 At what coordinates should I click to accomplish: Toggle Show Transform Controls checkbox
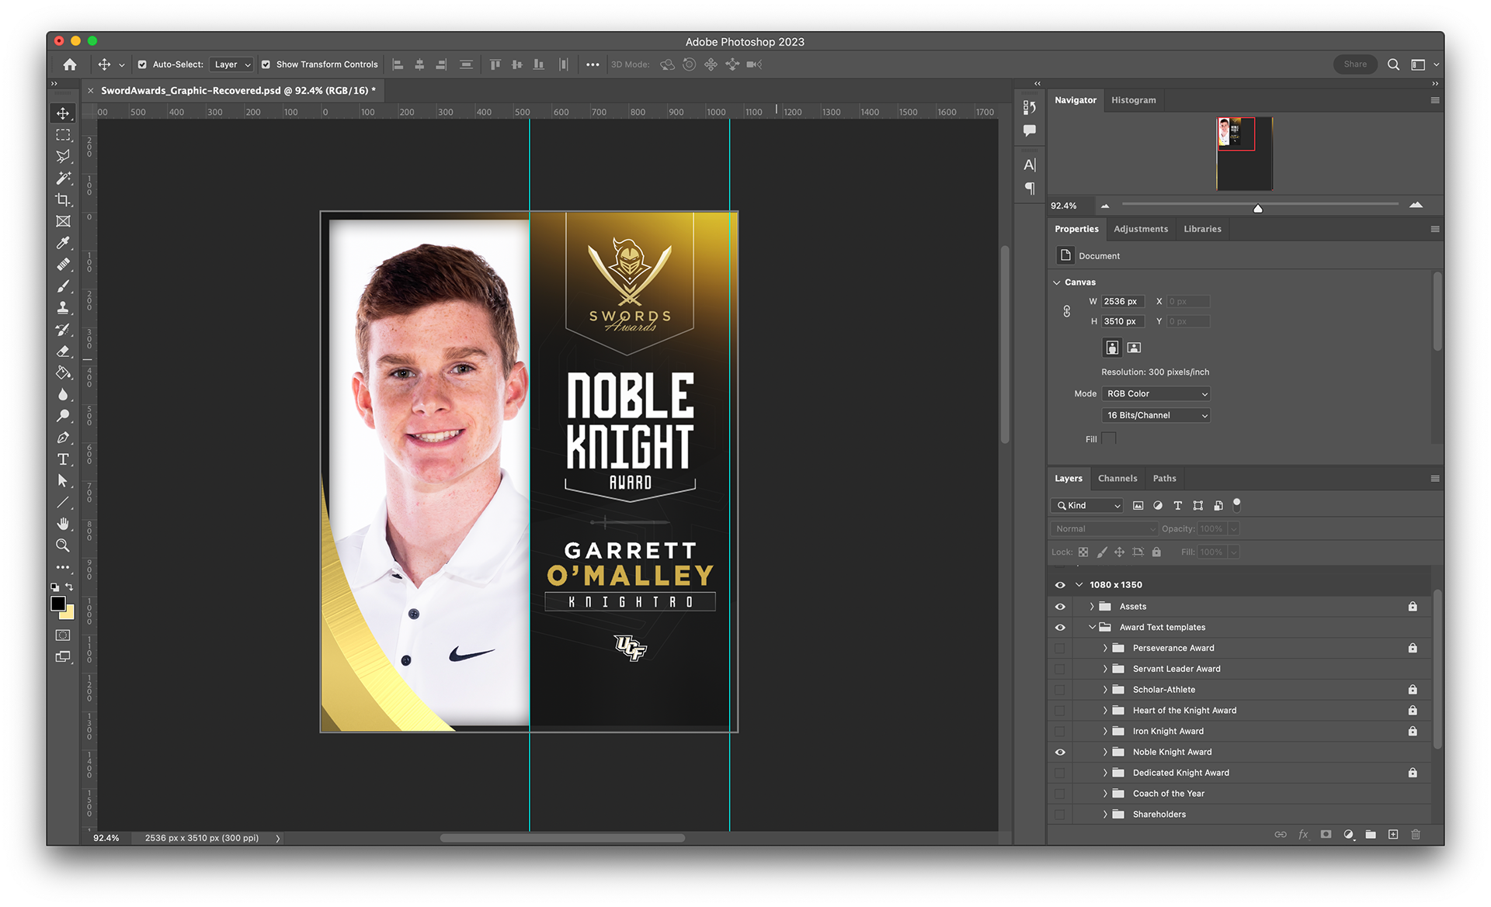click(266, 64)
